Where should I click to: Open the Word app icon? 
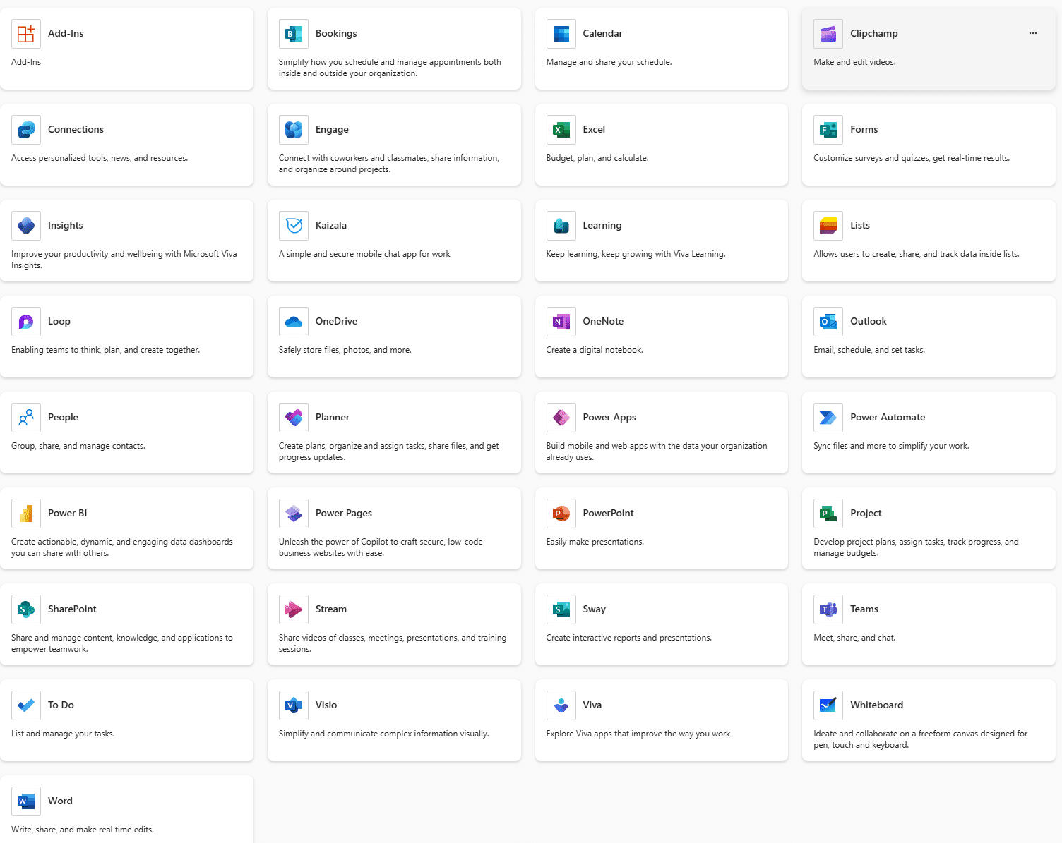26,801
